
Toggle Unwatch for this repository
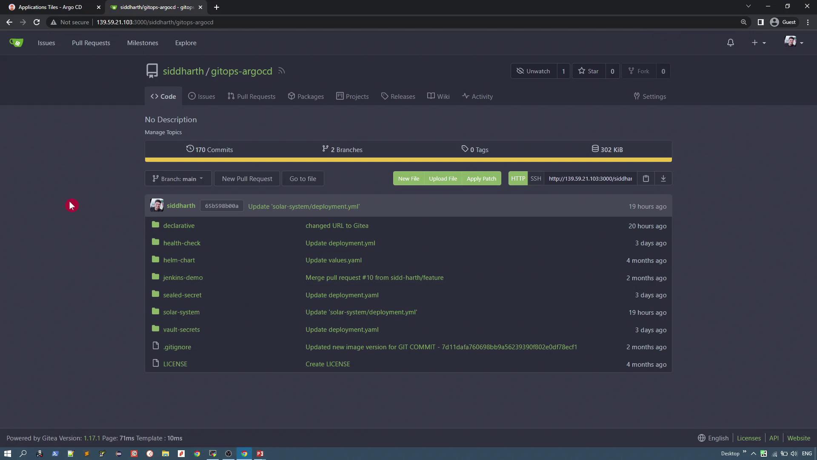[534, 71]
